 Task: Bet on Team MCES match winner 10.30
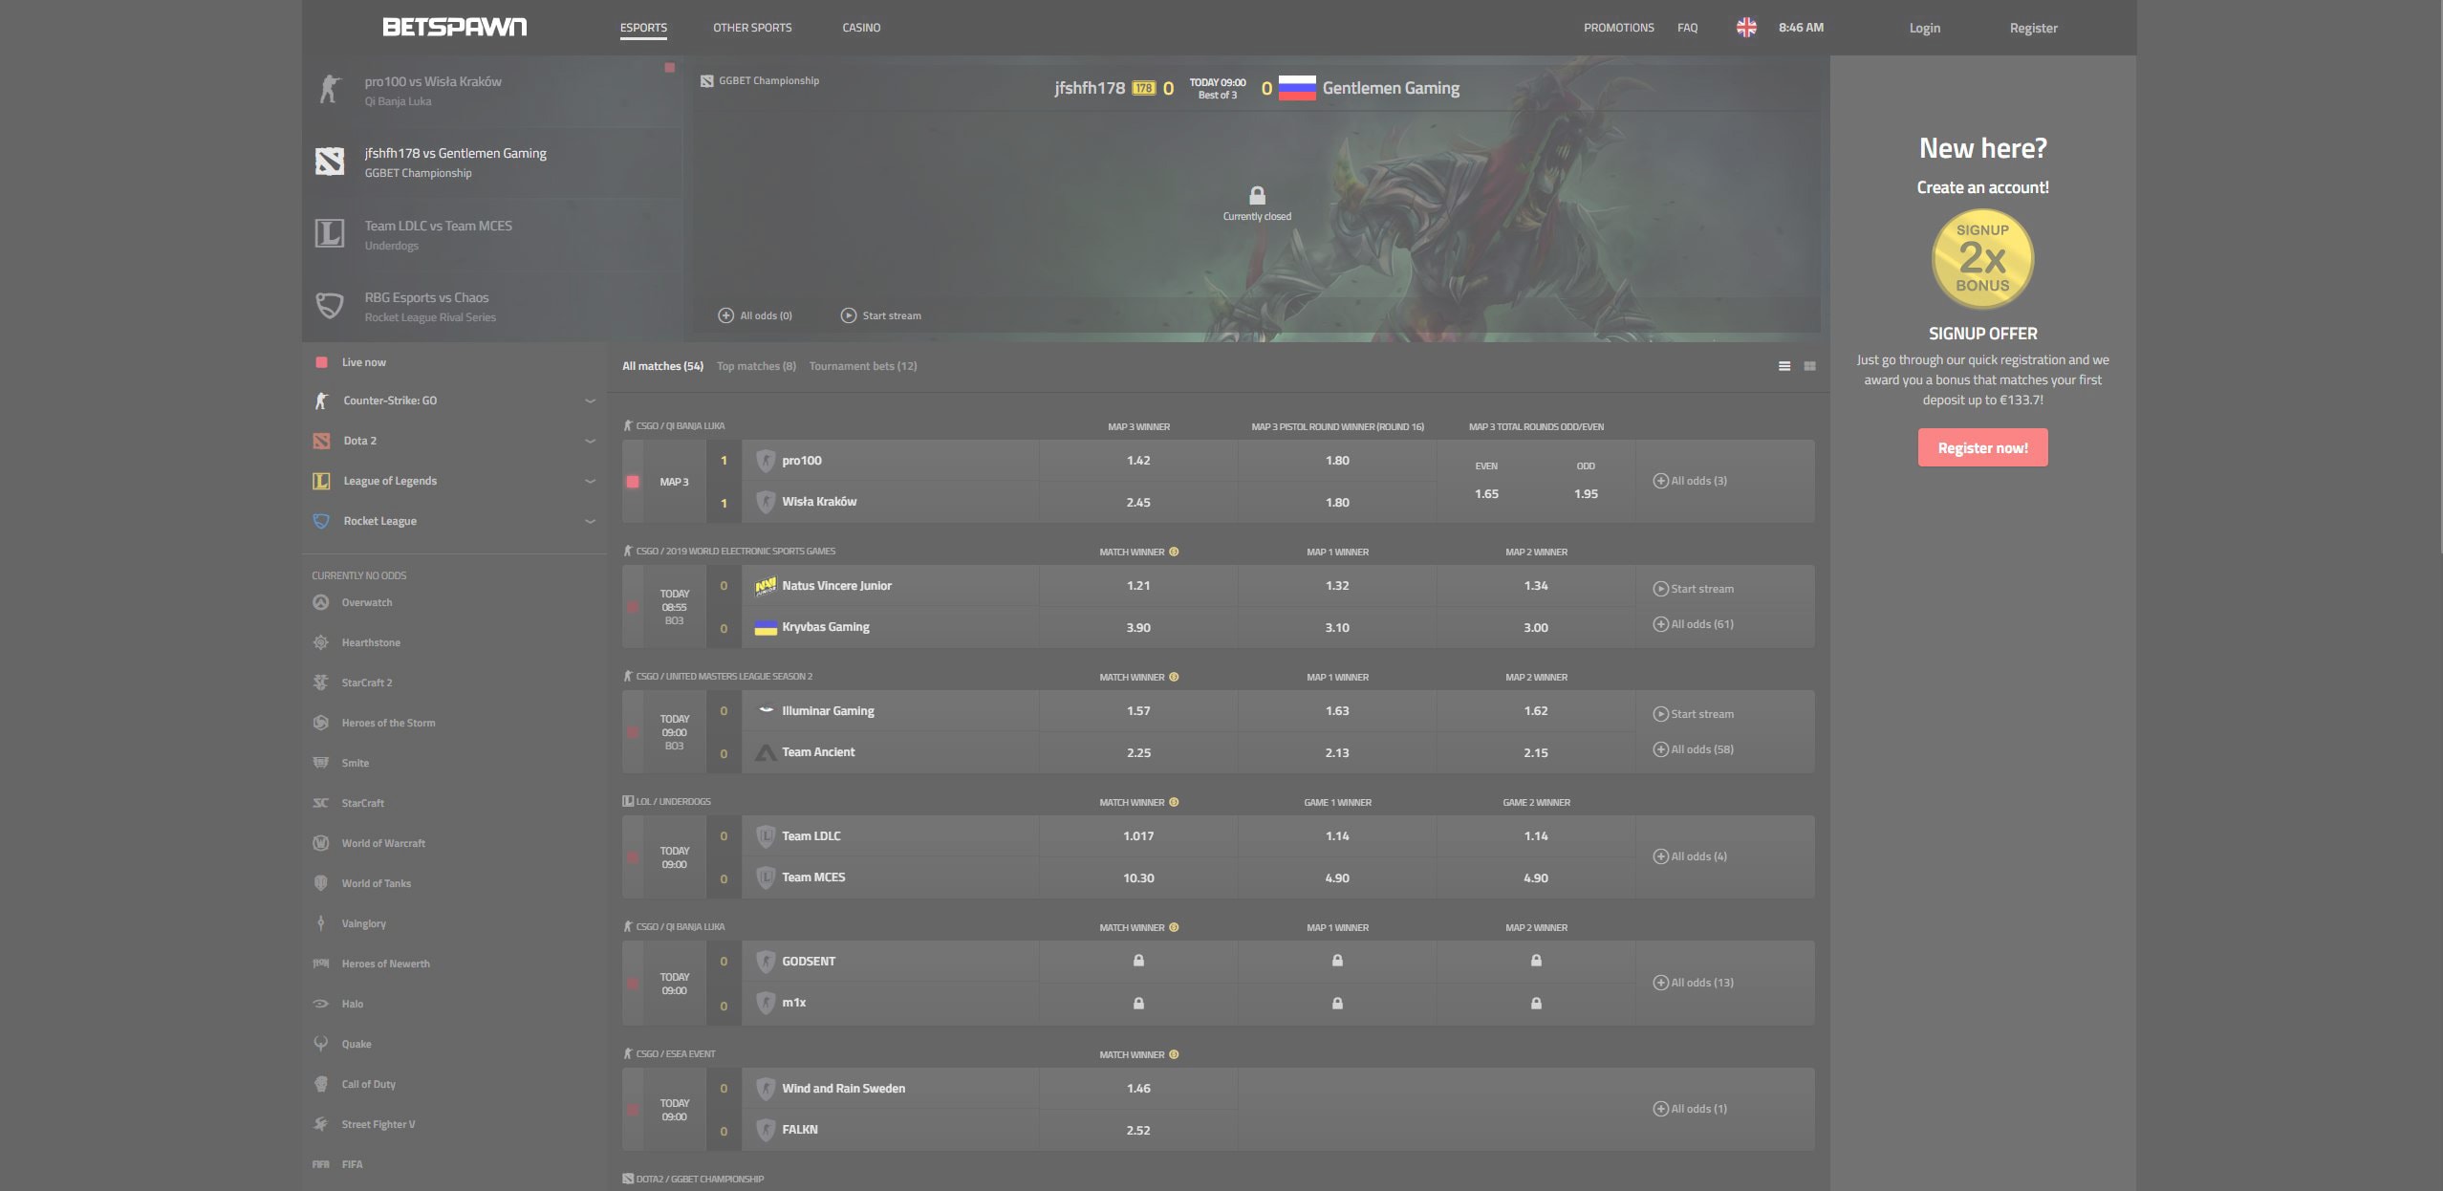point(1137,877)
